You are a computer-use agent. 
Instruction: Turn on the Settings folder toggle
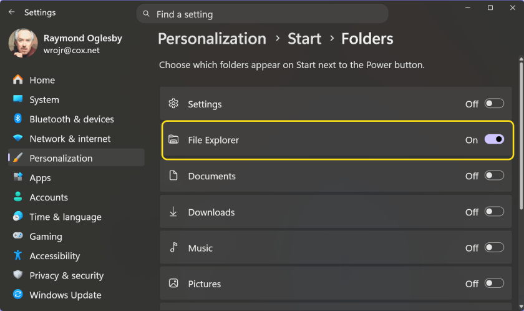coord(494,103)
